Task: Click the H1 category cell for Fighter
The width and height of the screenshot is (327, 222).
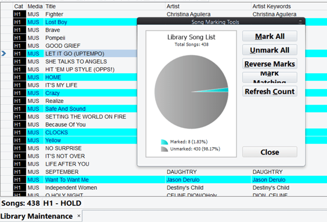Action: tap(19, 14)
